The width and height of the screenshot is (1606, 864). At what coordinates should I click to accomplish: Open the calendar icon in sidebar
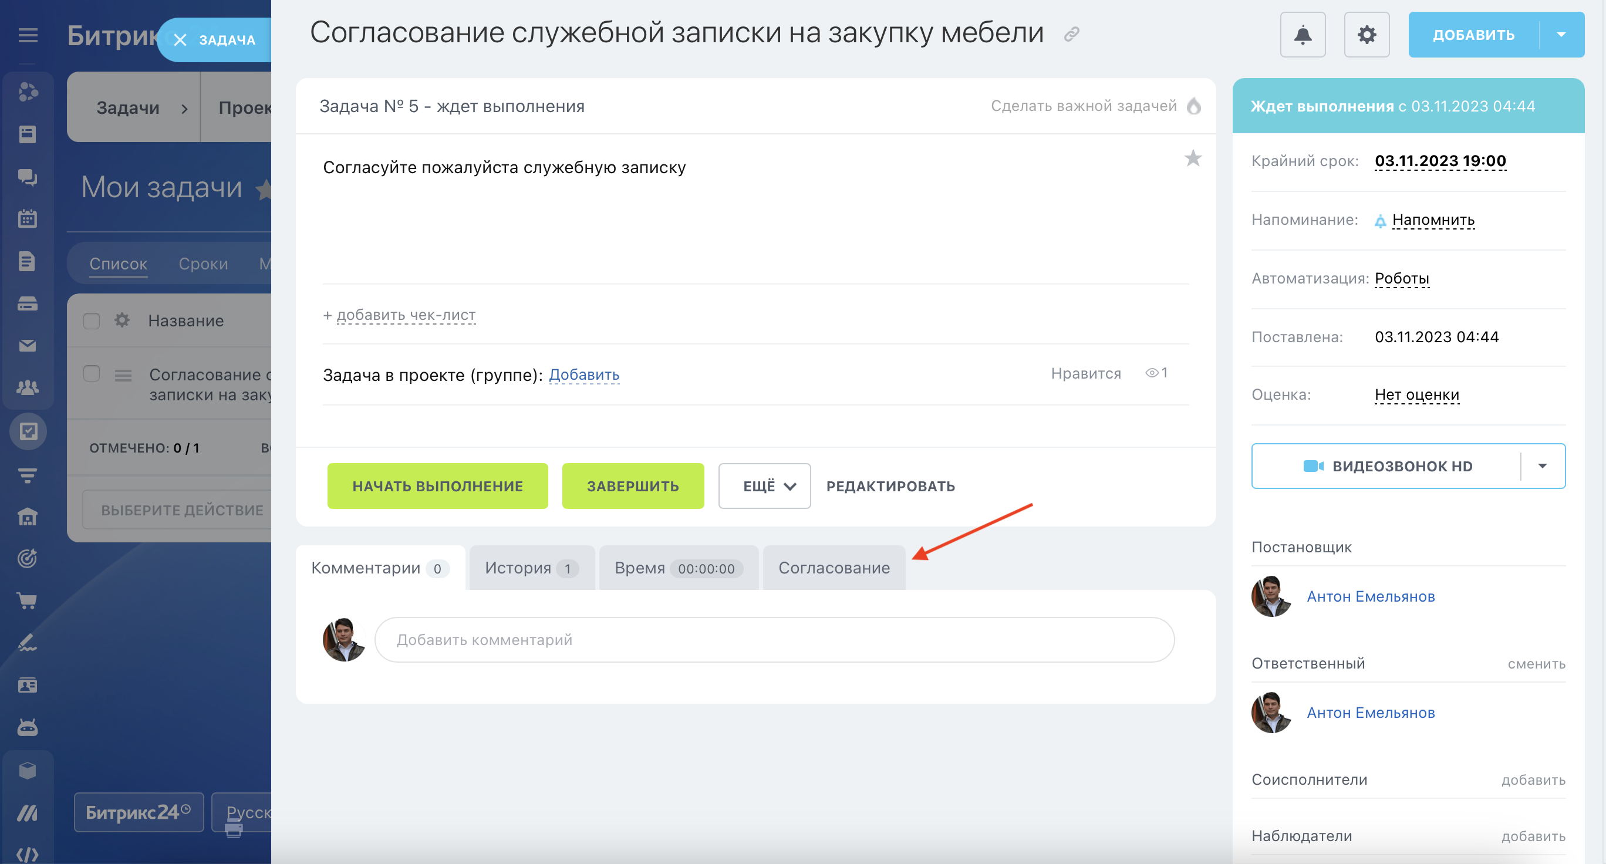pos(28,219)
